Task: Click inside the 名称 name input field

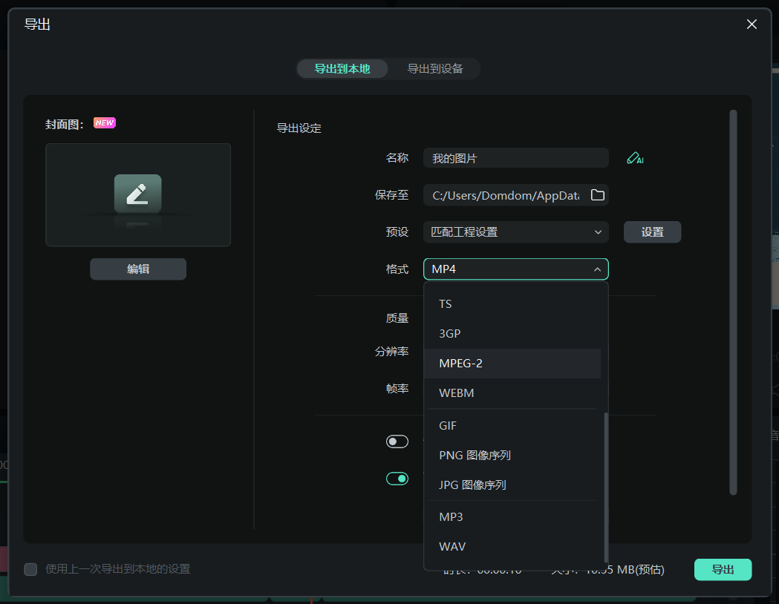Action: [515, 157]
